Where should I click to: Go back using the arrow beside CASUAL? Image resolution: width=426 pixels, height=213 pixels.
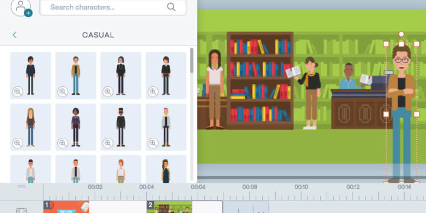(14, 35)
